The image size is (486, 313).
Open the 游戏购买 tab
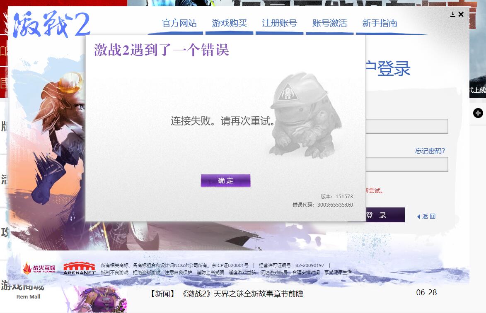230,23
